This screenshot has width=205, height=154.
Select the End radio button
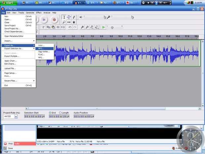click(x=50, y=113)
